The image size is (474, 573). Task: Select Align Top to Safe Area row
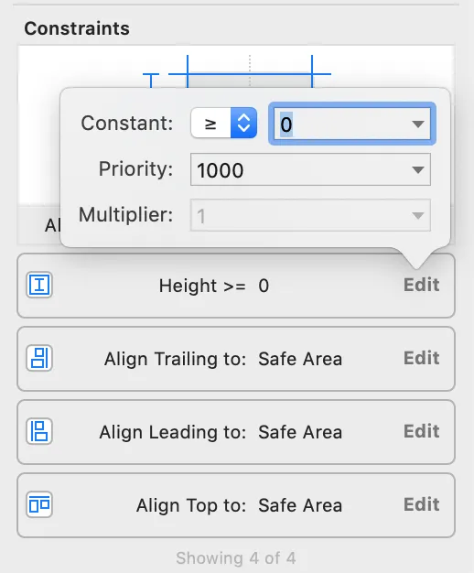coord(236,505)
